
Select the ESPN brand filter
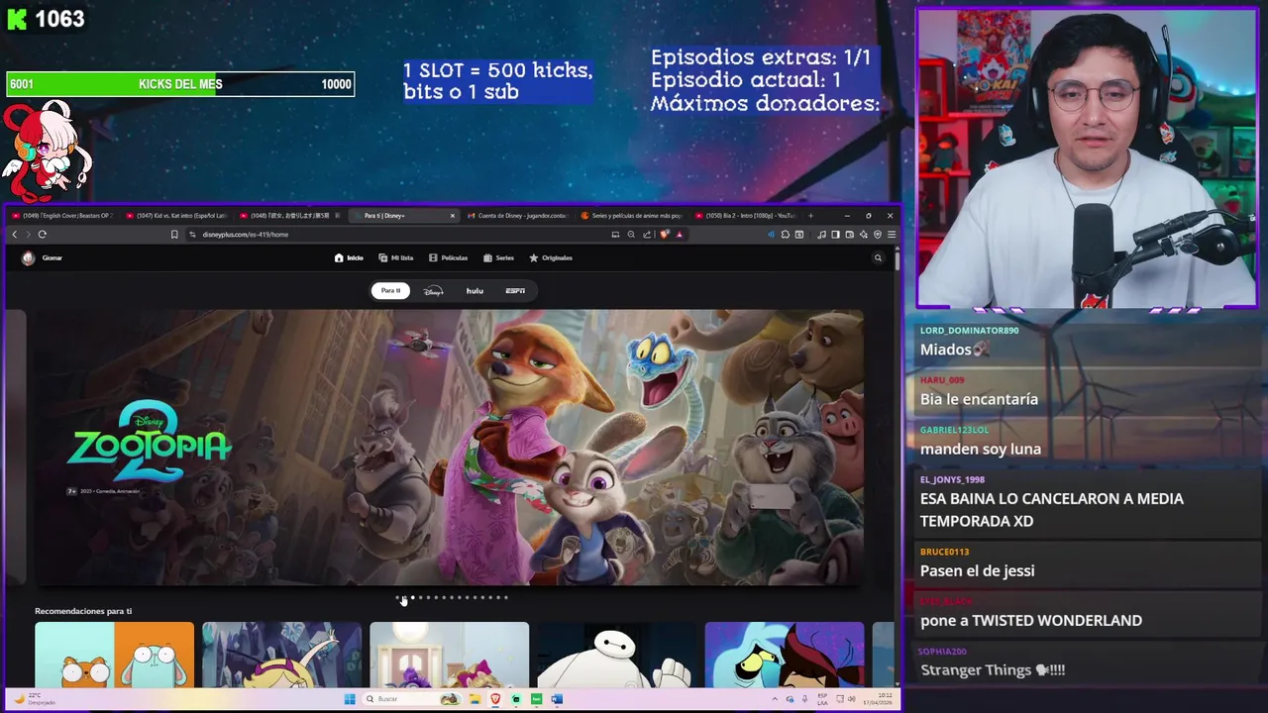pos(515,291)
